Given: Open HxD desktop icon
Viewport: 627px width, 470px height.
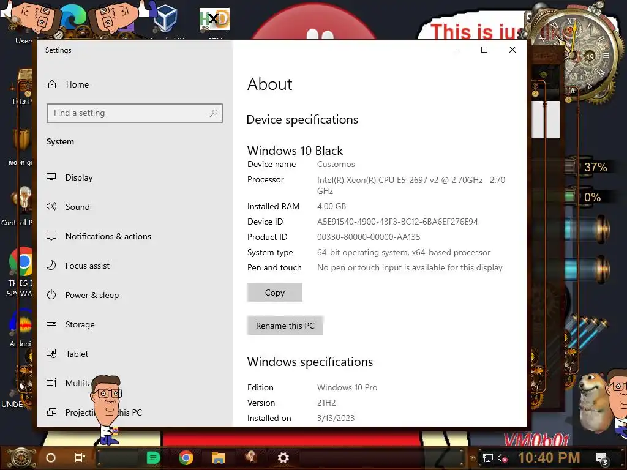Looking at the screenshot, I should [x=215, y=20].
